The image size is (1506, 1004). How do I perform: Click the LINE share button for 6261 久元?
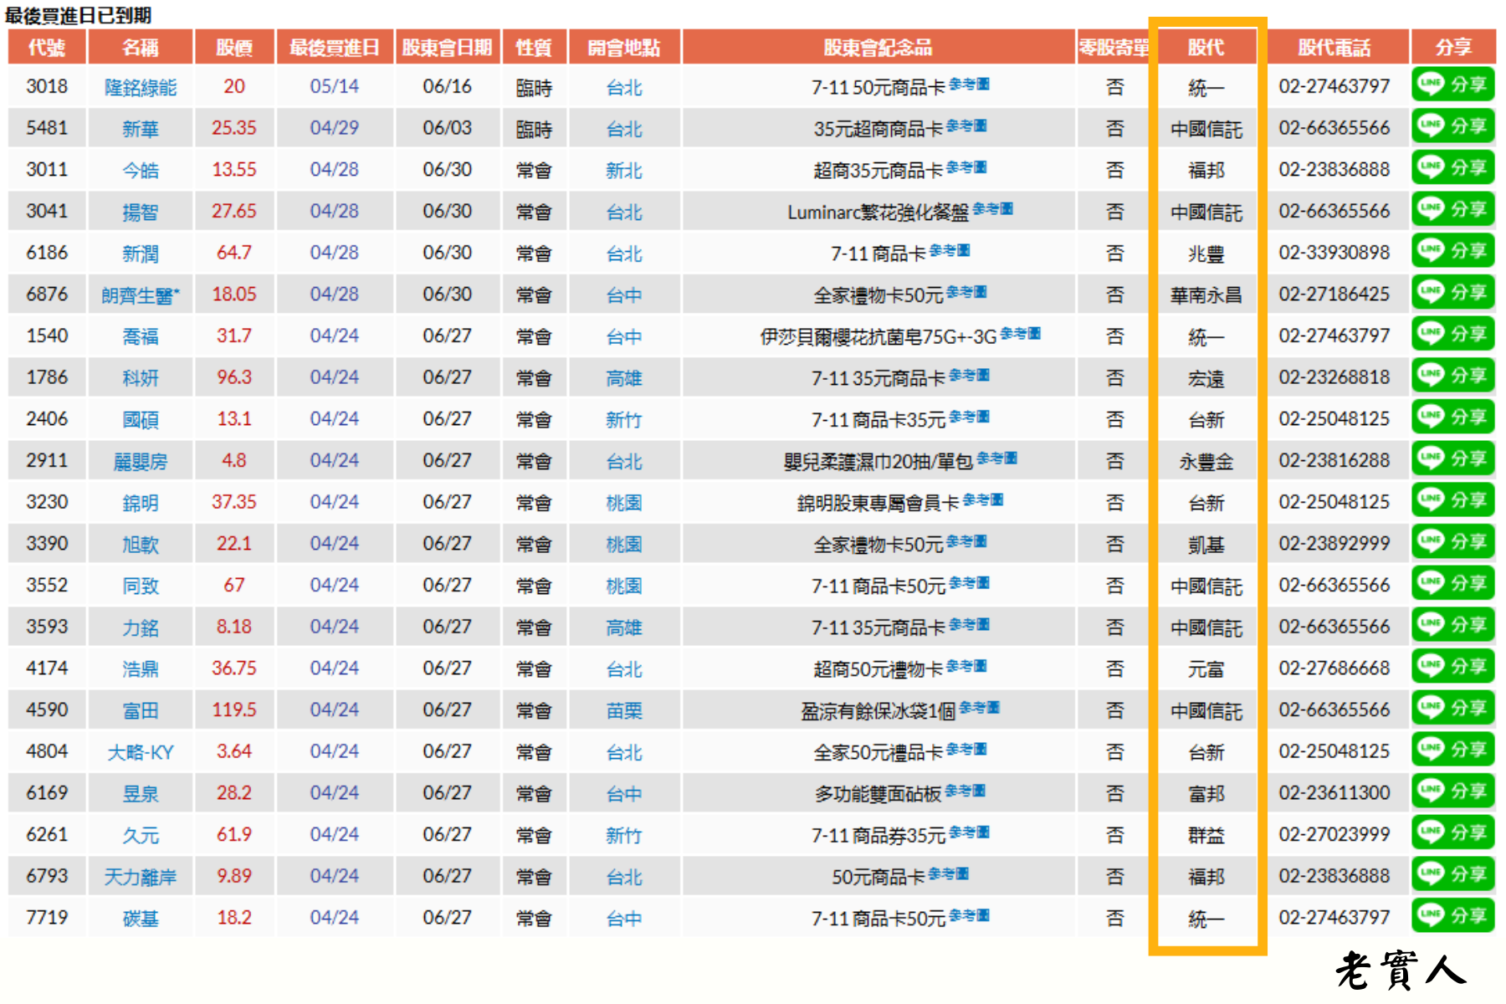(1452, 832)
